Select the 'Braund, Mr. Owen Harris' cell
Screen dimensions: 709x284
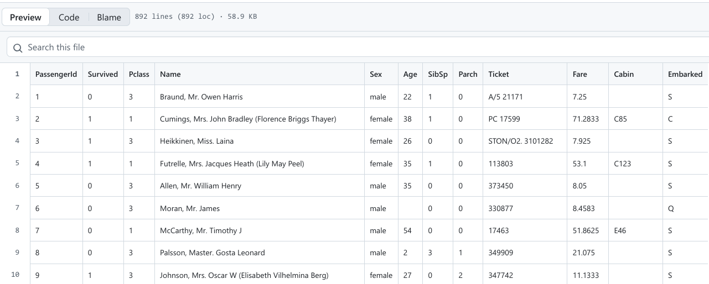point(201,97)
